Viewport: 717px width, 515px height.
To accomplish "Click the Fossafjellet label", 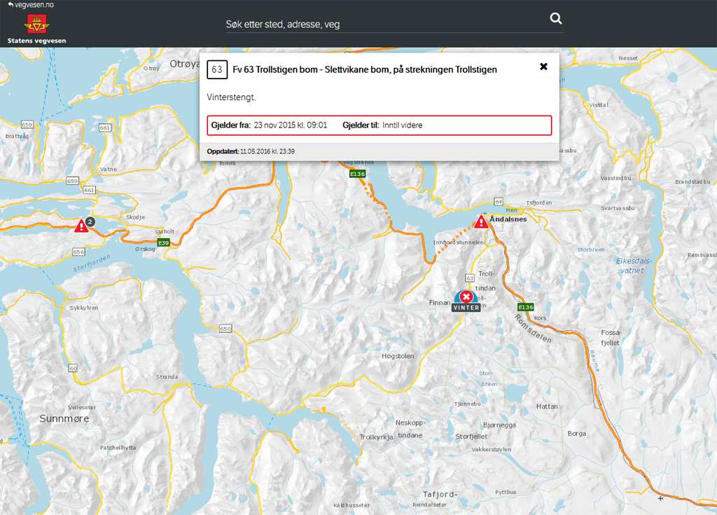I will [611, 338].
